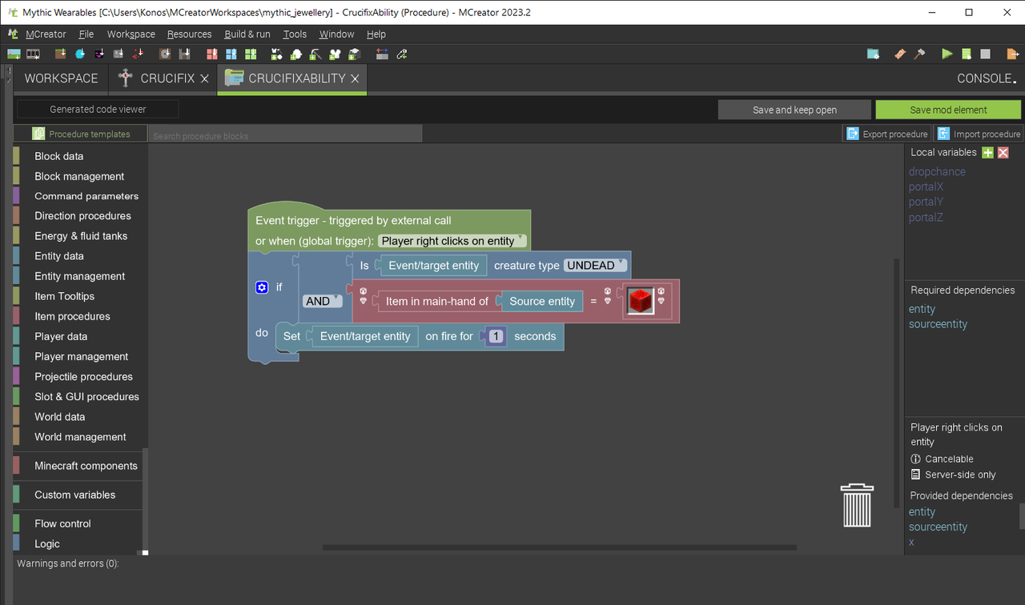Viewport: 1025px width, 605px height.
Task: Open the global trigger dropdown 'Player right clicks on entity'
Action: 452,241
